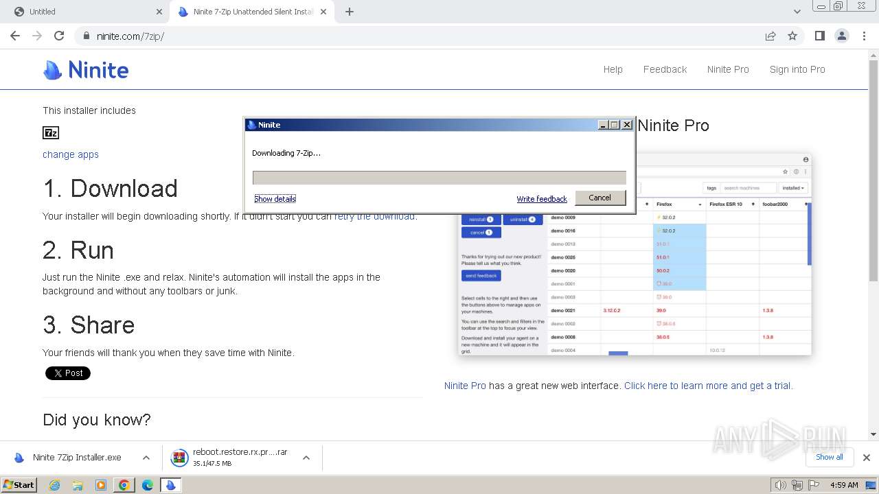Image resolution: width=879 pixels, height=494 pixels.
Task: Click the forward navigation arrow
Action: pyautogui.click(x=37, y=36)
